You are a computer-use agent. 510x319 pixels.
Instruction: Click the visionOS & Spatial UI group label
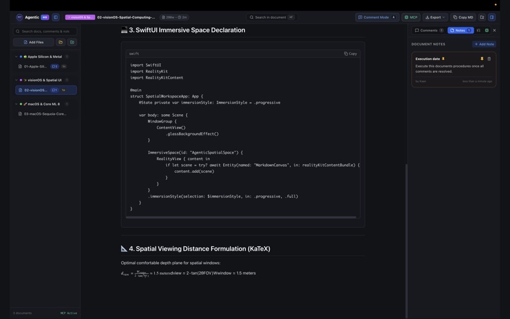coord(44,80)
